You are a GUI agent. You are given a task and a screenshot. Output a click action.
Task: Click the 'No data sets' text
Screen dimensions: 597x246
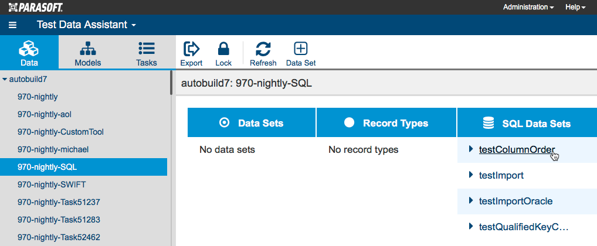[228, 149]
